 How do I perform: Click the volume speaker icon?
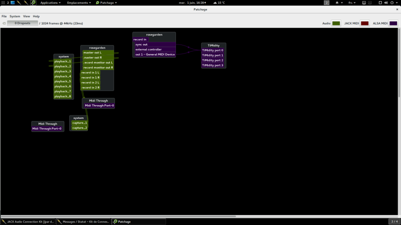tap(386, 2)
